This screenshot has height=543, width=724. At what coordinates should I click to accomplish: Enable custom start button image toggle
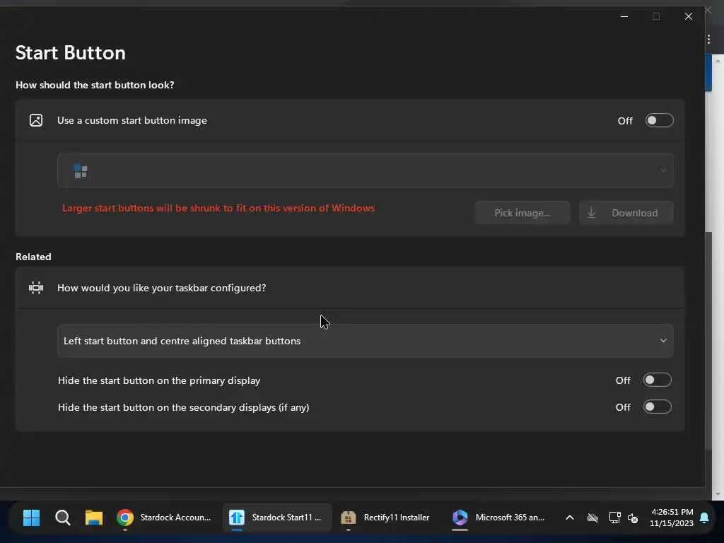click(659, 120)
